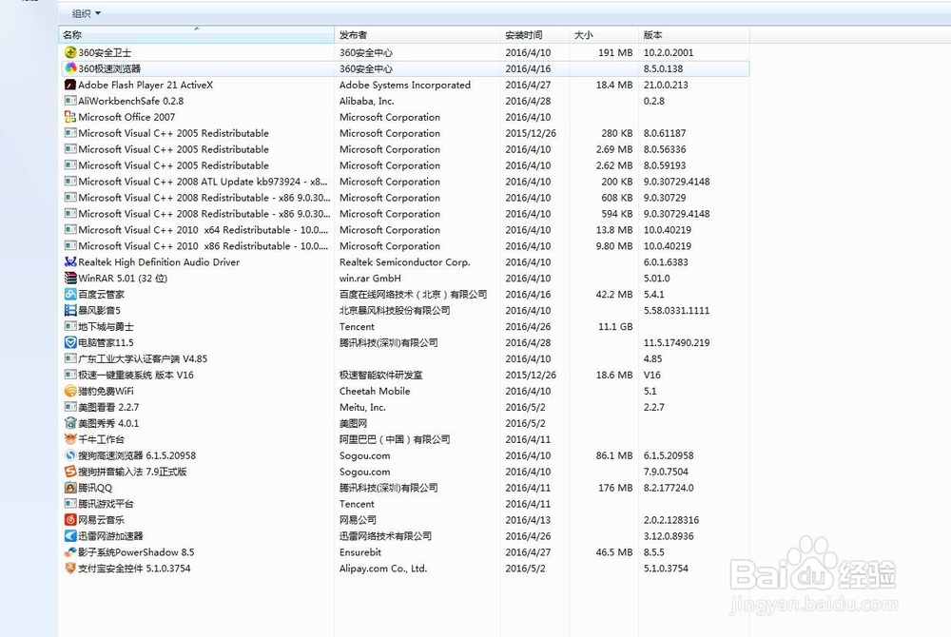This screenshot has height=637, width=951.
Task: Click the 极速一键重装系统 icon
Action: (70, 375)
